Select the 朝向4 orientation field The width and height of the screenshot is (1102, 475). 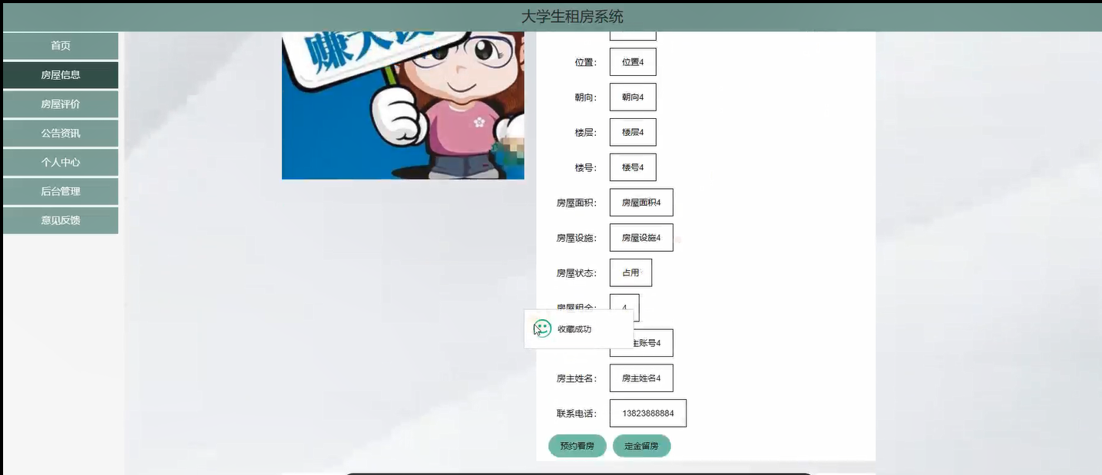[632, 97]
